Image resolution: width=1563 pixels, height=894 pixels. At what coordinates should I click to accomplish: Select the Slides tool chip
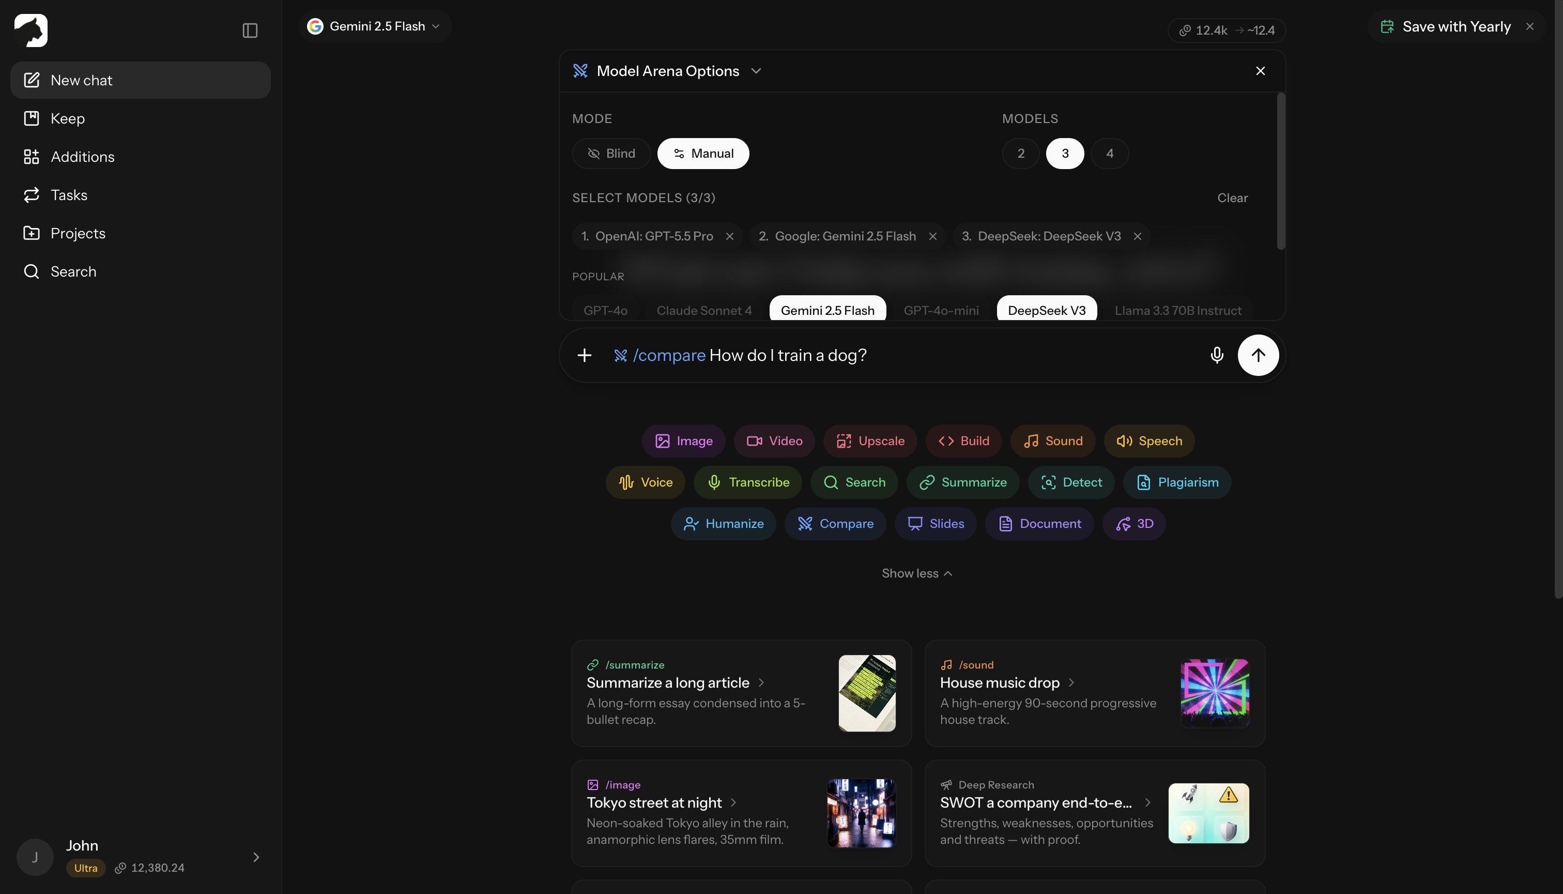935,523
